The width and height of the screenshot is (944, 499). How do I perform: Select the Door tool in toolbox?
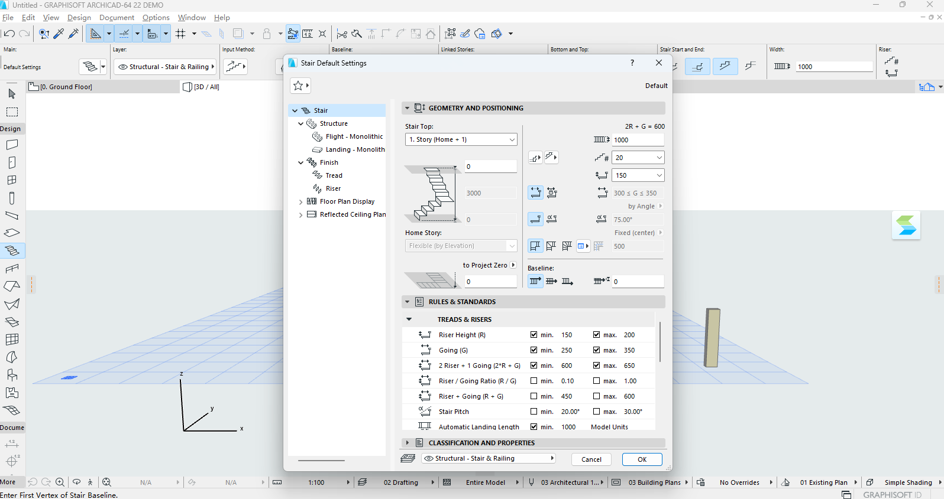(x=12, y=162)
